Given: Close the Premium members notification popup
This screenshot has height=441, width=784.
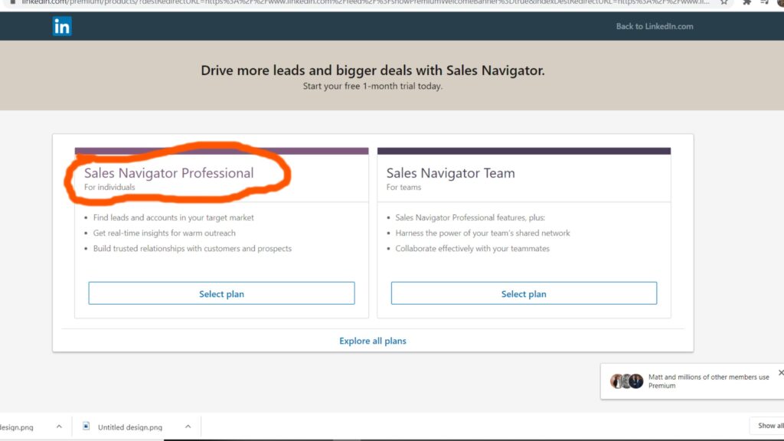Looking at the screenshot, I should pos(780,373).
